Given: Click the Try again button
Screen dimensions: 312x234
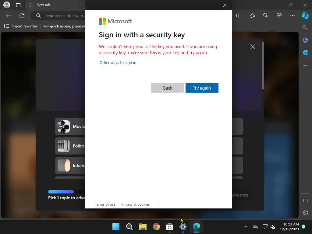Looking at the screenshot, I should coord(202,88).
